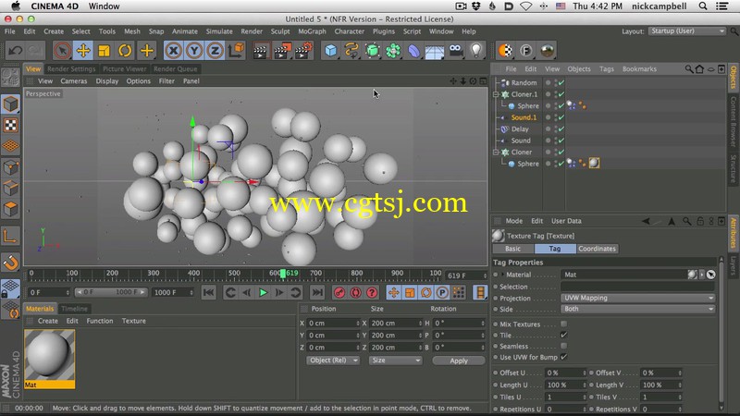Screen dimensions: 740x416
Task: Toggle the Z axis lock
Action: [215, 51]
